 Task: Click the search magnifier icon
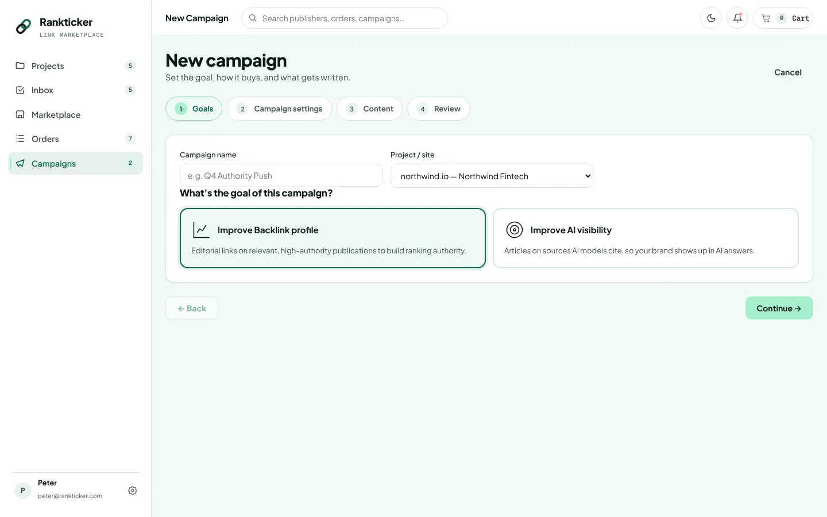point(253,18)
